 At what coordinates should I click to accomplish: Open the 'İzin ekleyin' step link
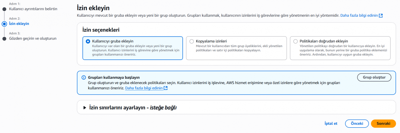19,24
